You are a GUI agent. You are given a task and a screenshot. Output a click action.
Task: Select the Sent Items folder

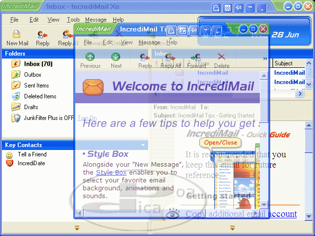(x=36, y=86)
